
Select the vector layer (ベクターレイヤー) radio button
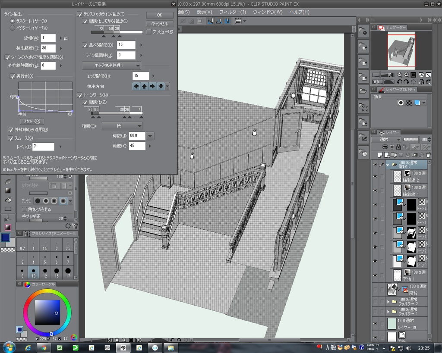click(12, 28)
